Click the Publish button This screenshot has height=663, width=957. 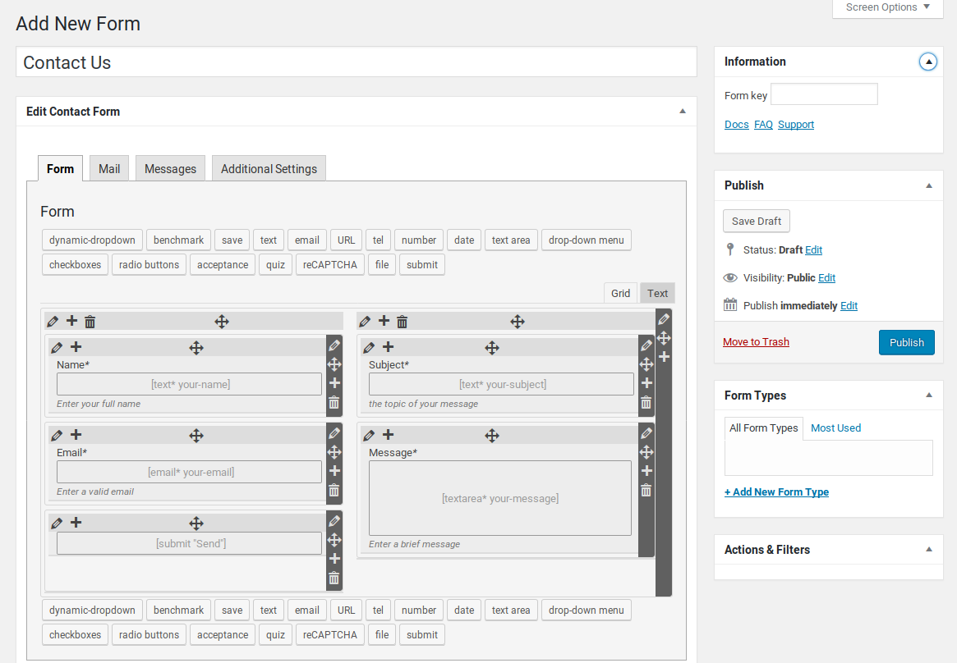pos(906,342)
